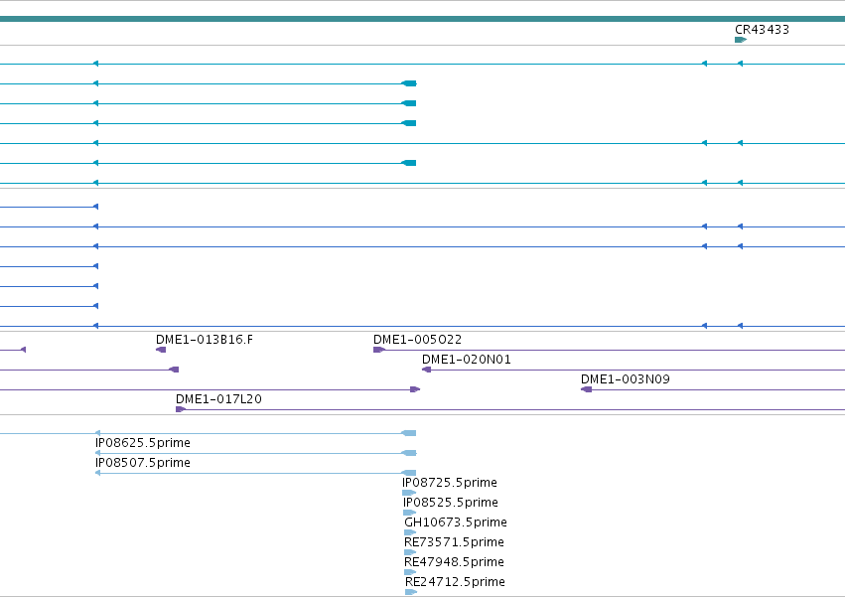Click the DME1-020N01 label
The height and width of the screenshot is (597, 845).
point(467,360)
